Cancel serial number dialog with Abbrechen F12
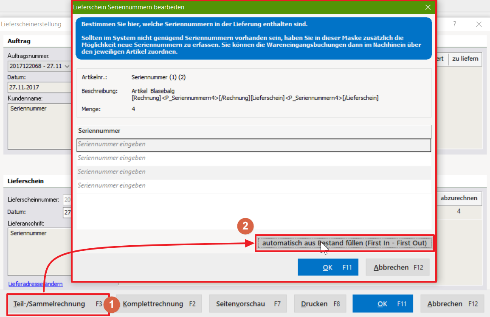 pos(397,267)
